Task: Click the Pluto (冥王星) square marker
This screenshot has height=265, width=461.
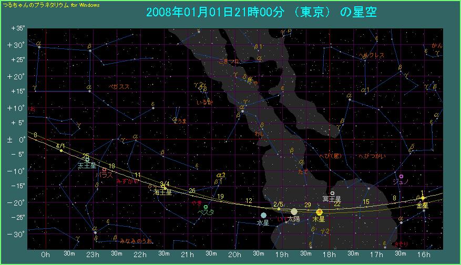Action: point(332,193)
